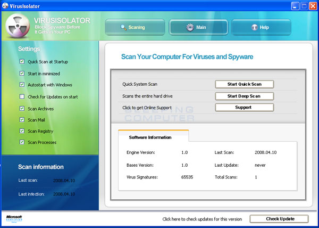
Task: Click the 'Total Scans:' label
Action: pos(226,177)
